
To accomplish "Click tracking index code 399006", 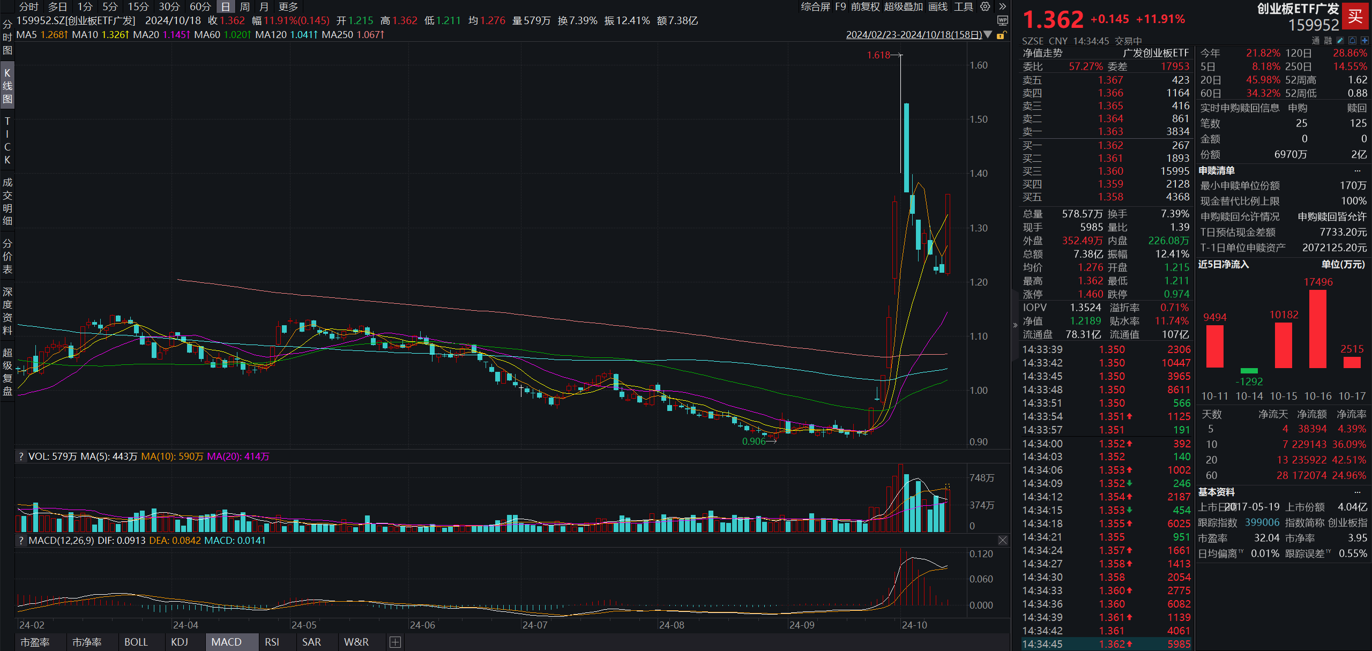I will (x=1262, y=522).
